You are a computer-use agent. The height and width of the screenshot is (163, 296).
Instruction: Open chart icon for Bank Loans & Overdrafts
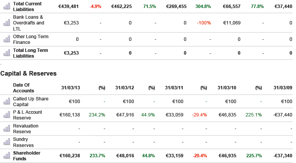coord(7,23)
